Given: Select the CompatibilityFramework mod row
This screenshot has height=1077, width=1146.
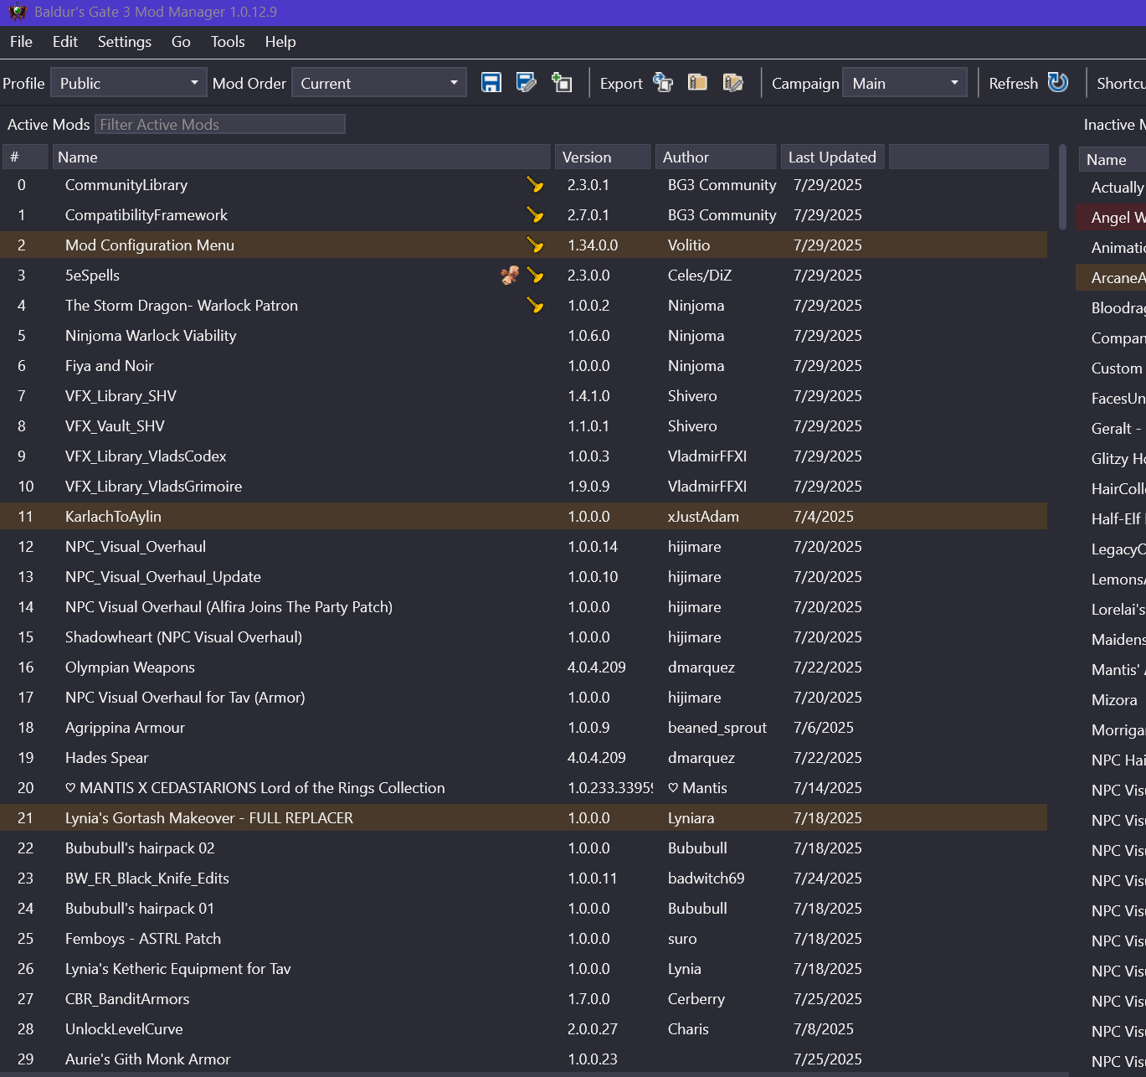Looking at the screenshot, I should click(x=523, y=215).
